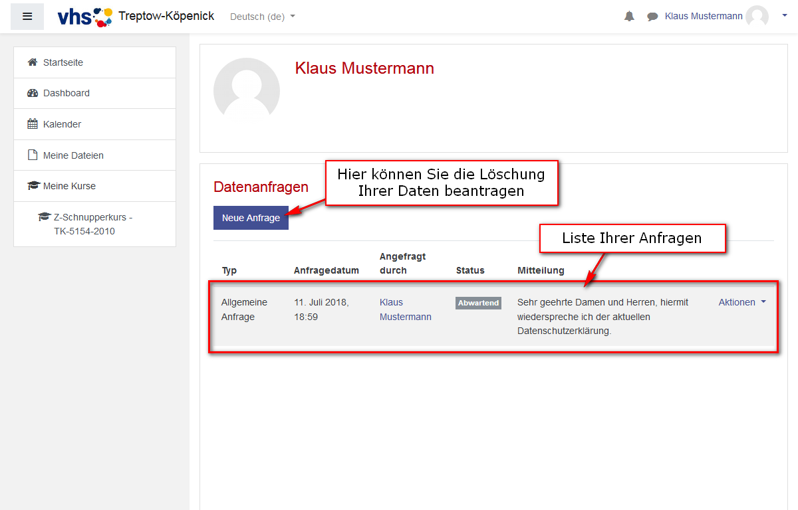This screenshot has height=510, width=798.
Task: Click the Kalender calendar icon
Action: coord(33,124)
